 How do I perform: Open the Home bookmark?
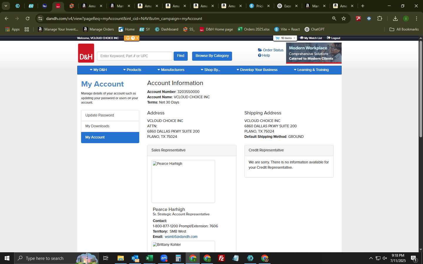127,29
